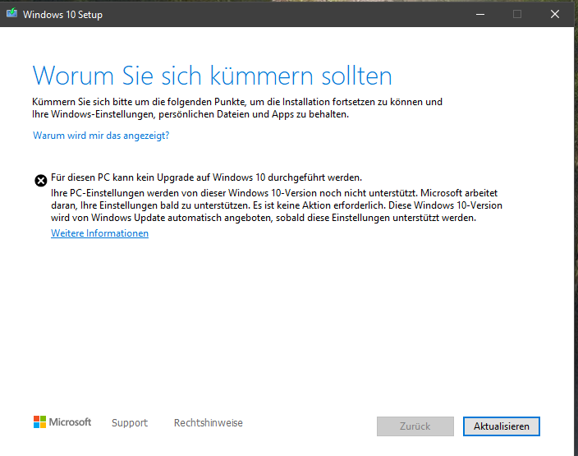Click the 'Ihre PC-Einstellungen werden' description text
578x456 pixels.
click(x=277, y=205)
